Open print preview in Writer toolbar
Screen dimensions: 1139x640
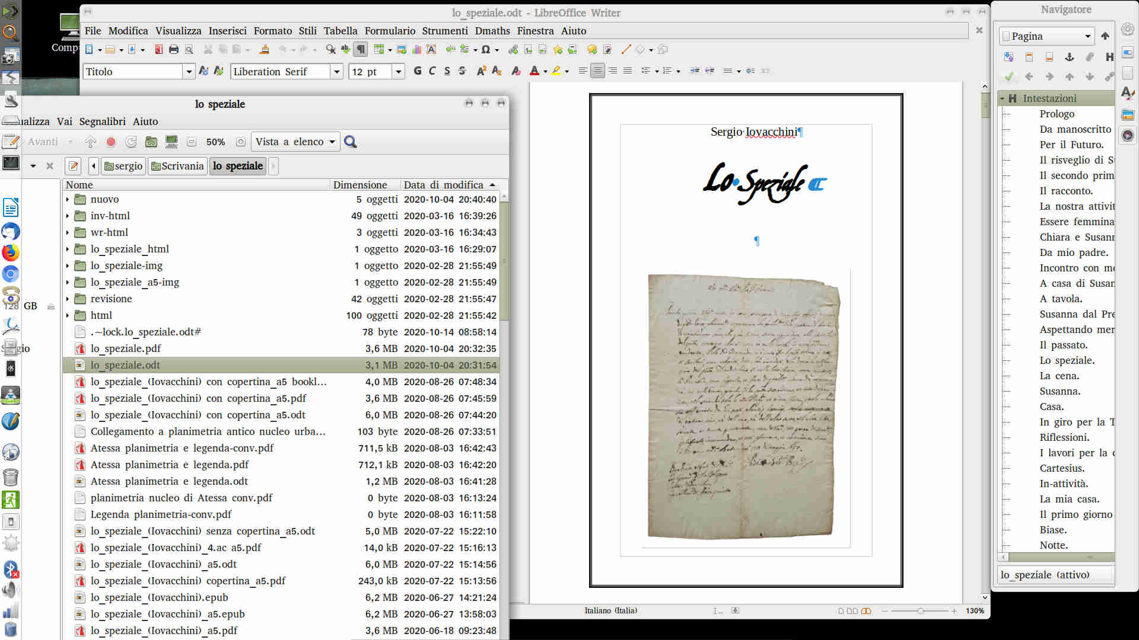[189, 50]
